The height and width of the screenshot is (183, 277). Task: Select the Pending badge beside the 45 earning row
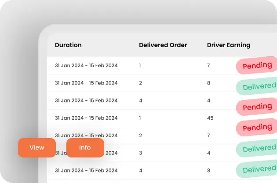tap(256, 127)
